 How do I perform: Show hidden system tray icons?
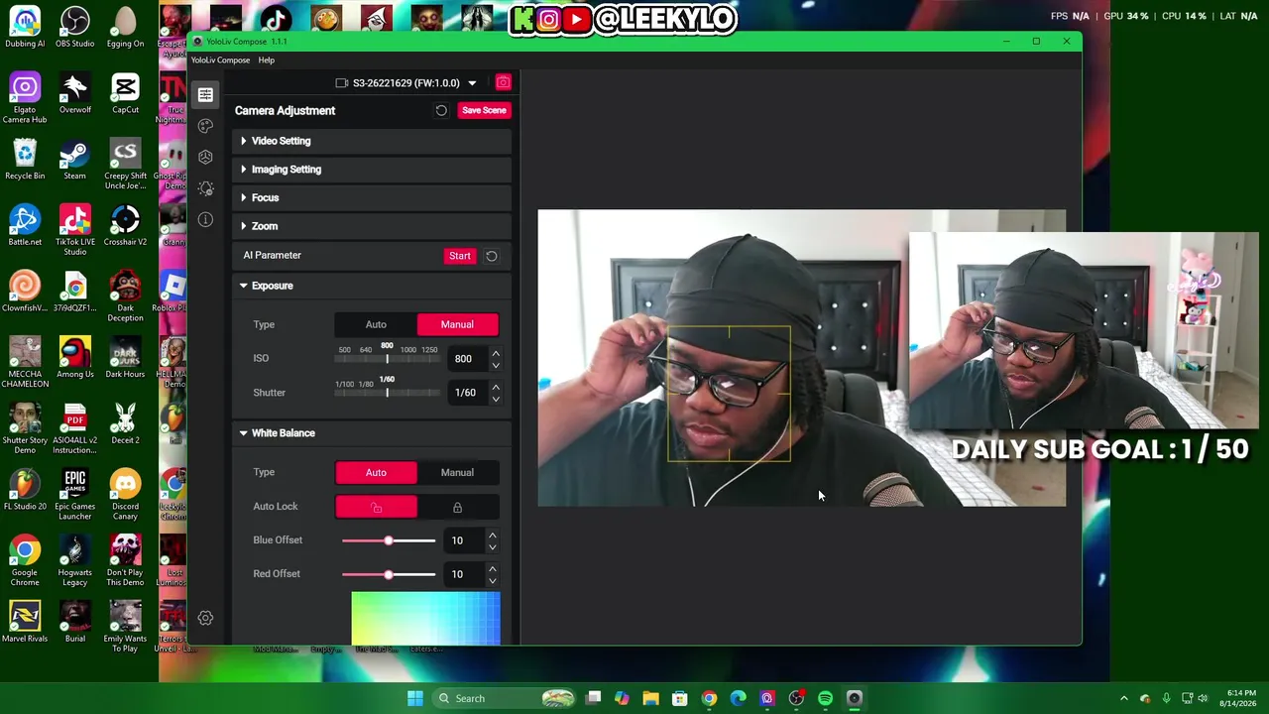tap(1123, 698)
